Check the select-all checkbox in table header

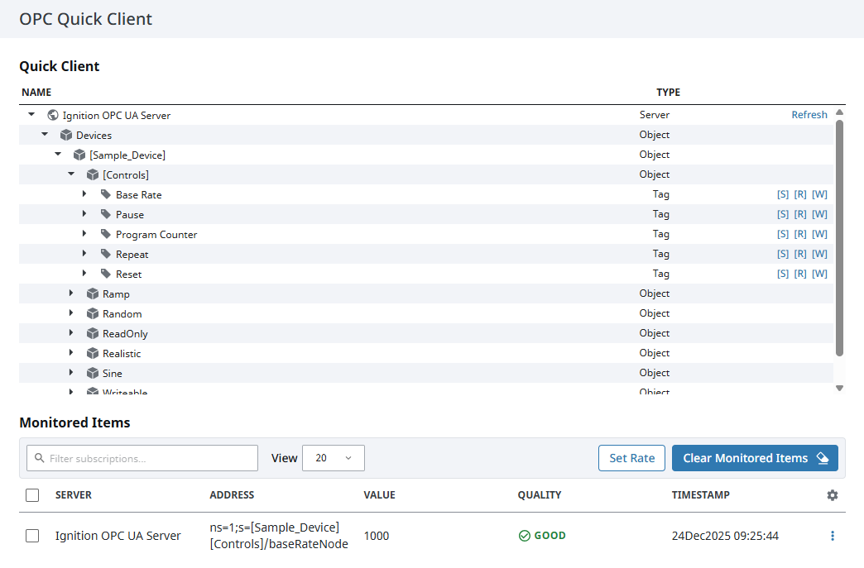point(32,495)
